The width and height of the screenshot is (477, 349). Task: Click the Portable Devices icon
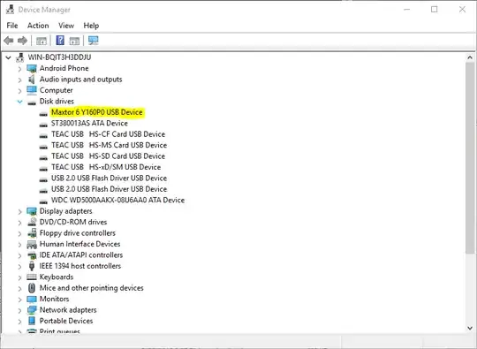pos(32,321)
